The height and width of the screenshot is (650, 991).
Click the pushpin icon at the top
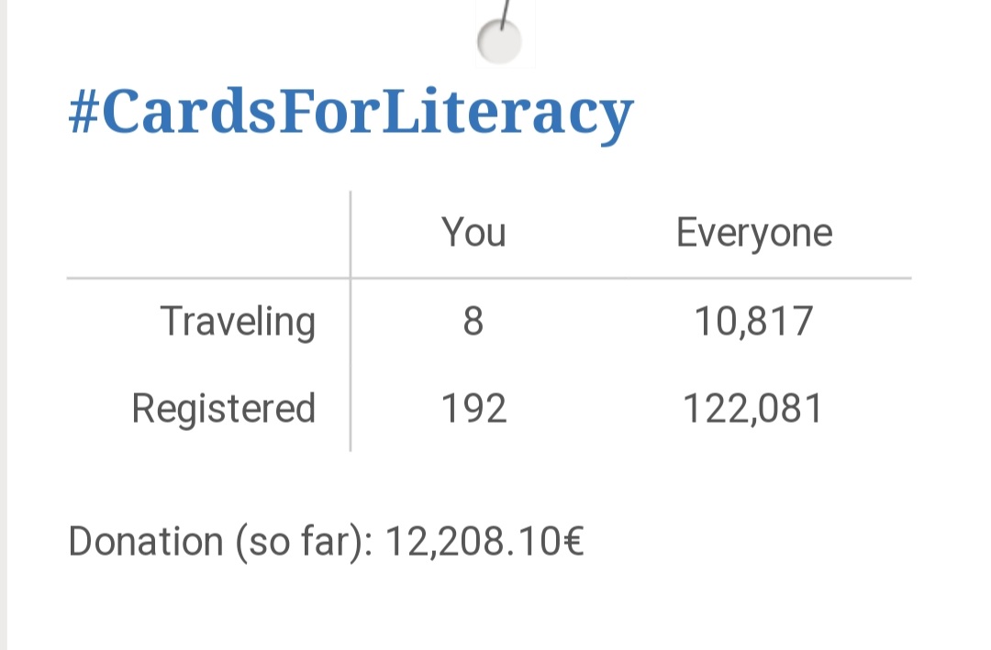501,37
